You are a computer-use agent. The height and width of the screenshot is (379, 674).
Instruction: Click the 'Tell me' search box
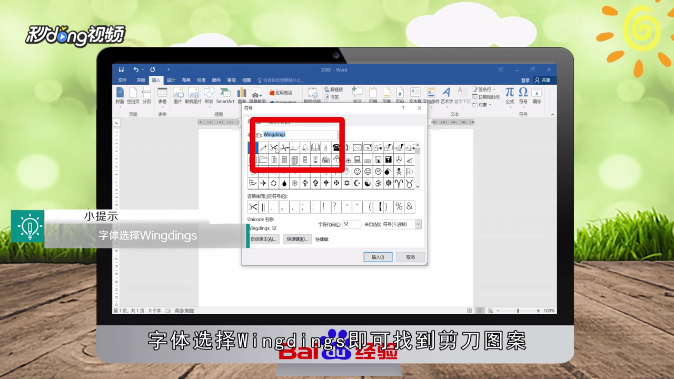(x=280, y=80)
